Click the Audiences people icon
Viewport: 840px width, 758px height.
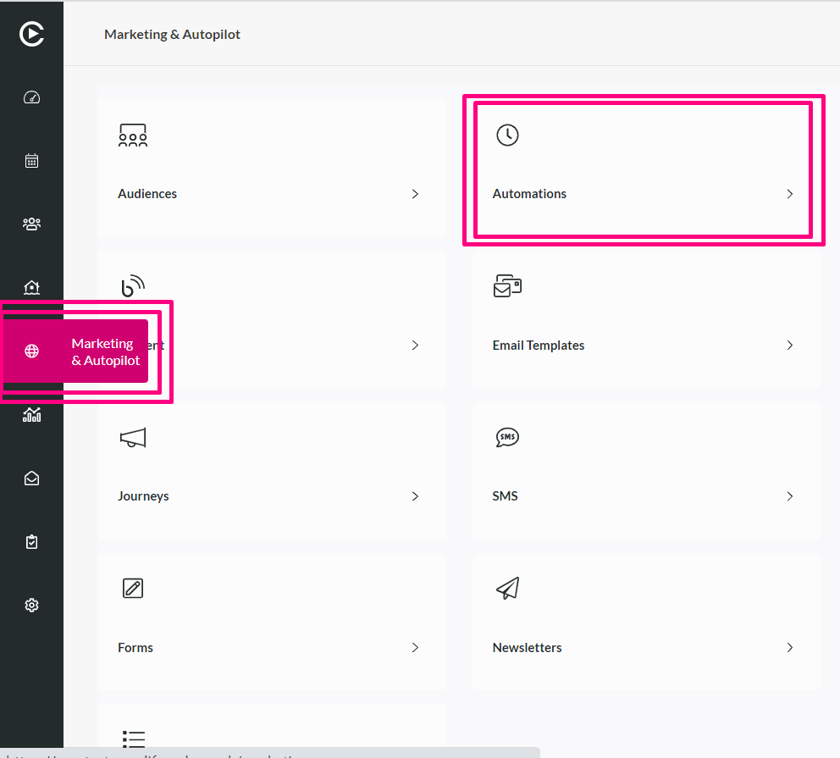pyautogui.click(x=133, y=135)
